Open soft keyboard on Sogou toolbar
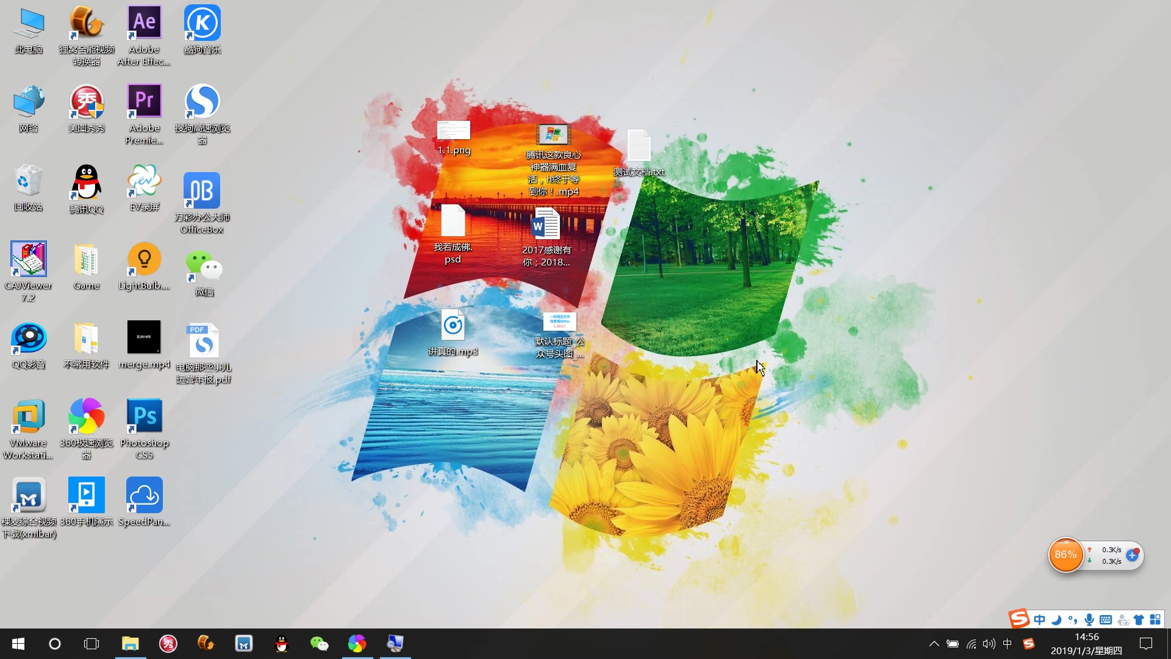This screenshot has height=659, width=1171. [1106, 620]
